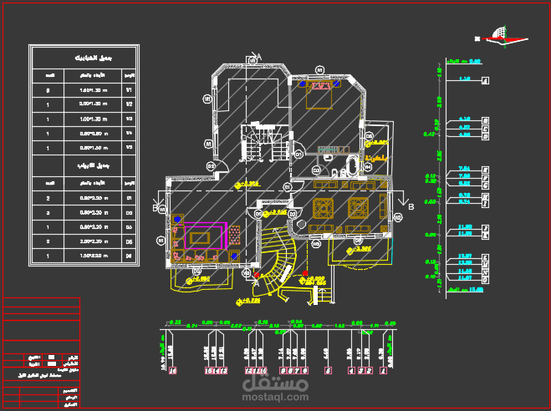Click the '1.50*2.20 m' door dimension cell
Image resolution: width=551 pixels, height=411 pixels.
[93, 256]
